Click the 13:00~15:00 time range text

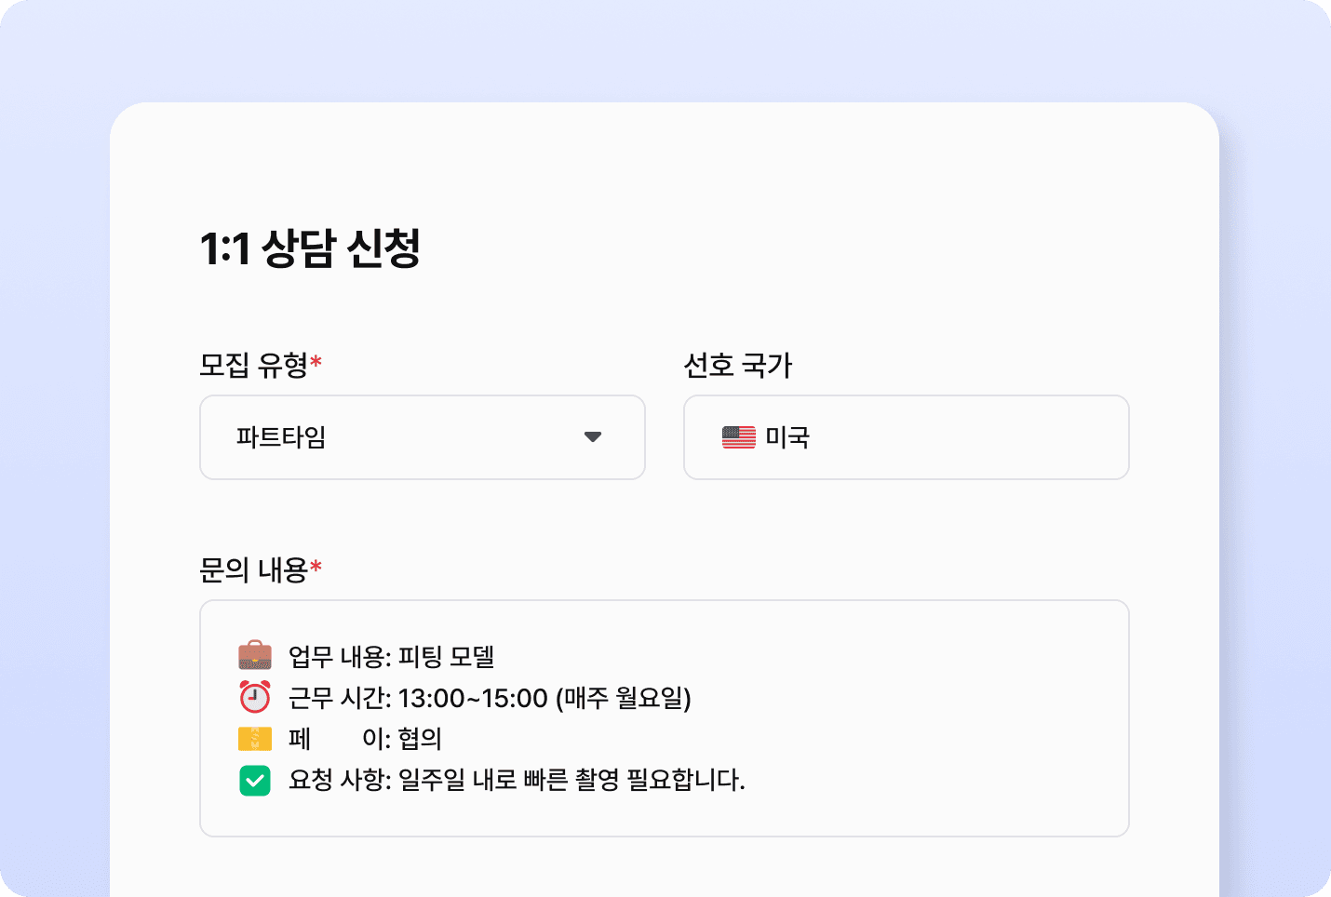[473, 698]
